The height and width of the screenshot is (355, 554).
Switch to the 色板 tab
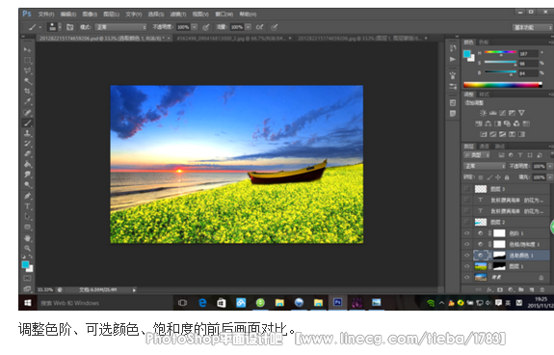tap(484, 42)
